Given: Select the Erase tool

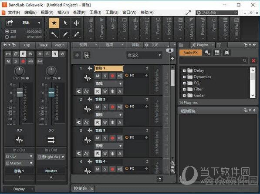Looking at the screenshot, I should click(x=76, y=34).
